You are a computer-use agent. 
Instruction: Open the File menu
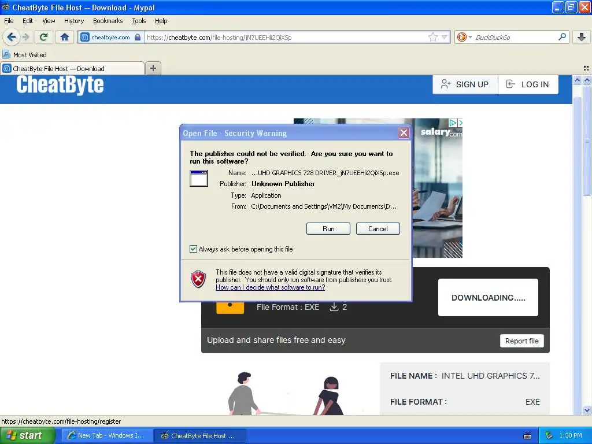coord(9,21)
